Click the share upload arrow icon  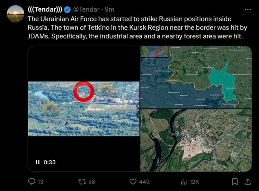pyautogui.click(x=248, y=182)
